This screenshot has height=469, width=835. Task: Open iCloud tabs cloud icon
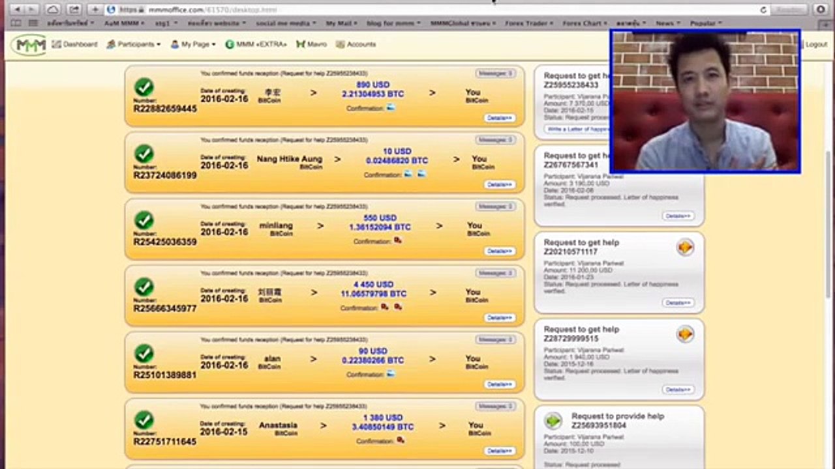53,10
